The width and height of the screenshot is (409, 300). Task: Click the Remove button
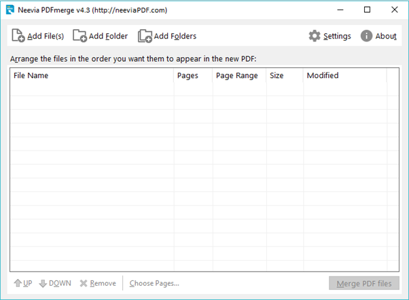(98, 283)
